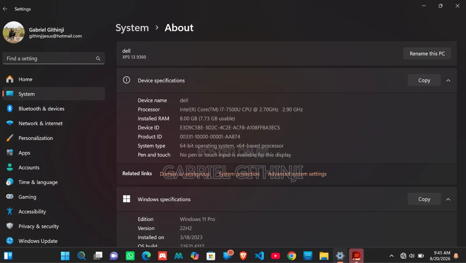Open File Explorer from the taskbar
This screenshot has height=263, width=466.
point(324,256)
